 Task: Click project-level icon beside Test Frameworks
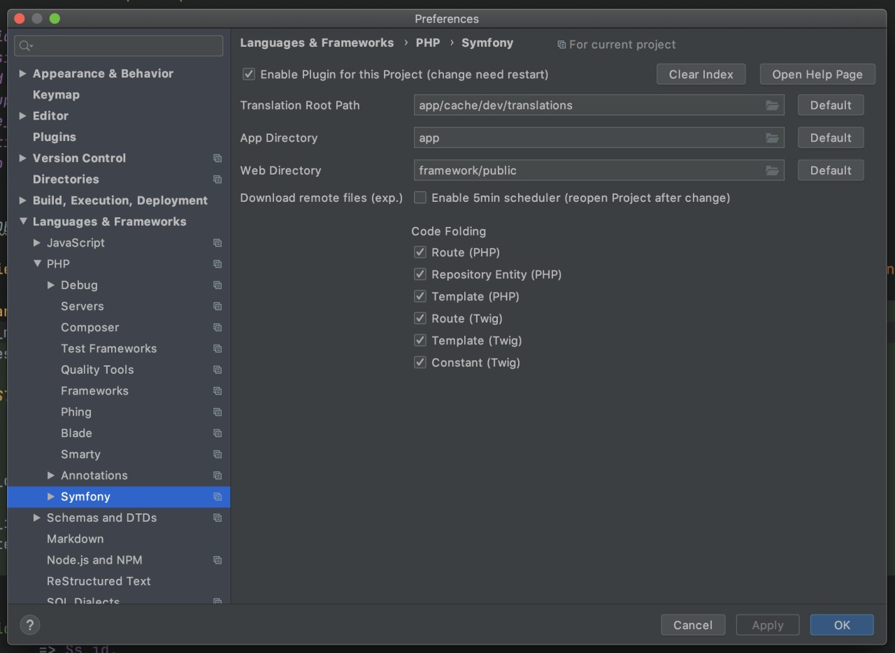coord(217,348)
